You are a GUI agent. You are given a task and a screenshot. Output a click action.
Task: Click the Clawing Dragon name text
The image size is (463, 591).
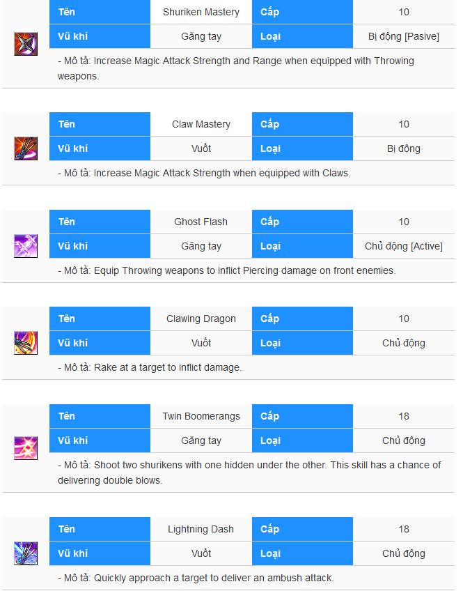pos(201,319)
